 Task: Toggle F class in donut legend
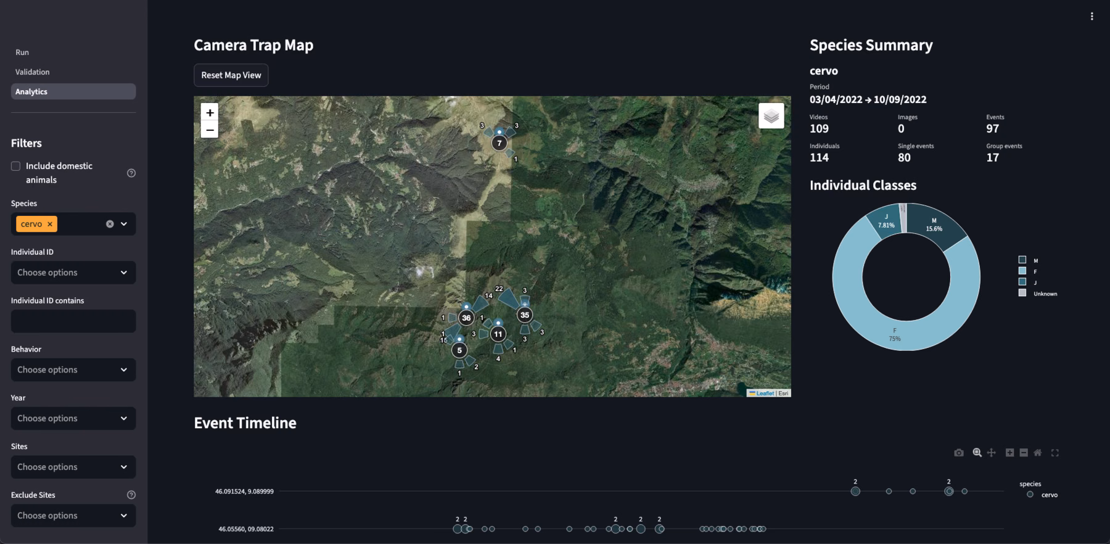[x=1028, y=271]
